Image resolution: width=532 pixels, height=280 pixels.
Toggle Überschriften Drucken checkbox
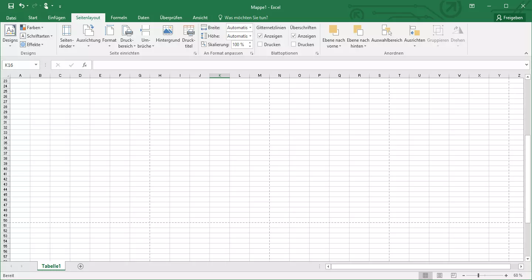click(x=294, y=45)
